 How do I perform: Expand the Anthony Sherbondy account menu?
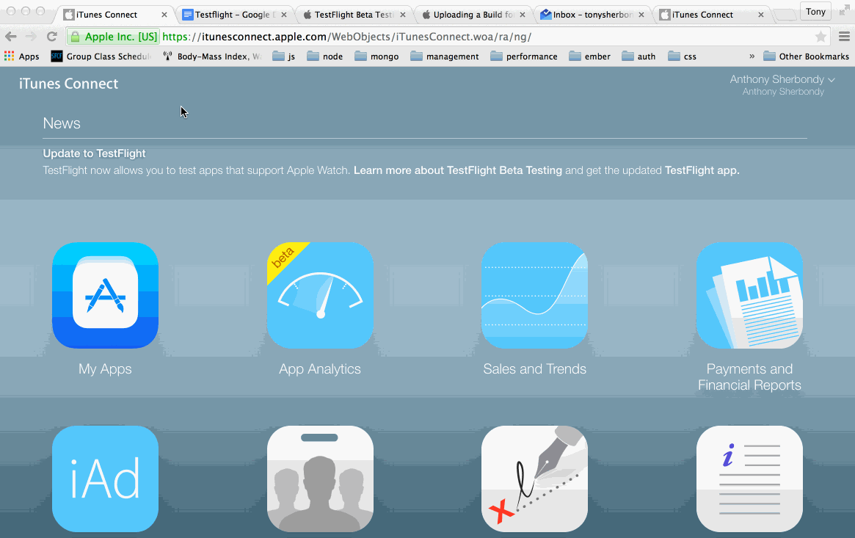point(782,79)
